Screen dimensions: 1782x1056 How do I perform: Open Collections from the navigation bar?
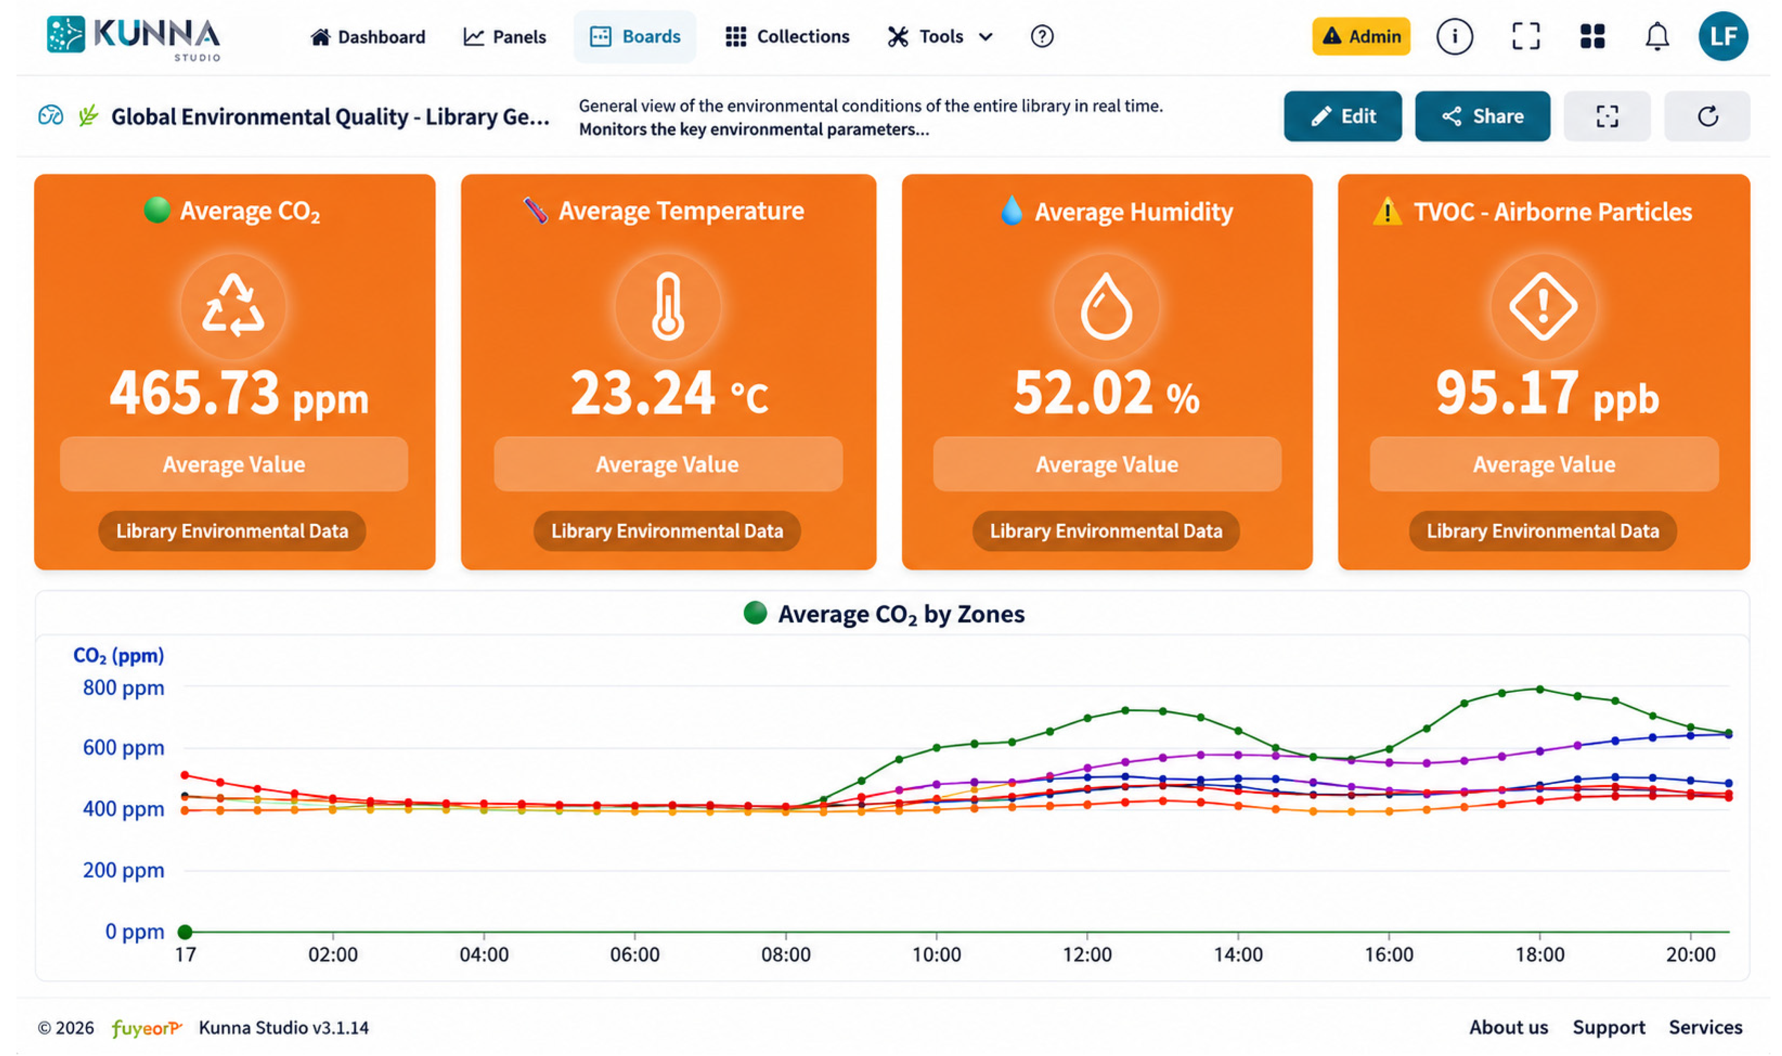(x=787, y=36)
